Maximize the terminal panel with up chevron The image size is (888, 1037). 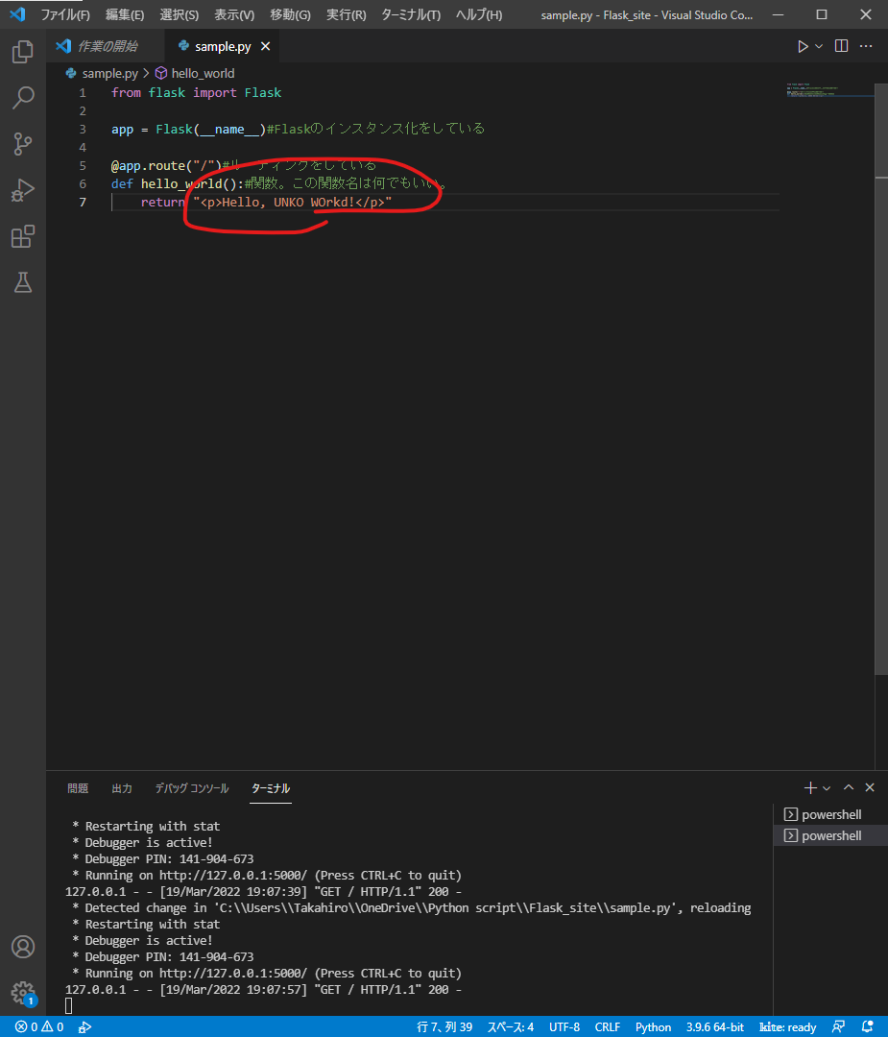(x=848, y=788)
